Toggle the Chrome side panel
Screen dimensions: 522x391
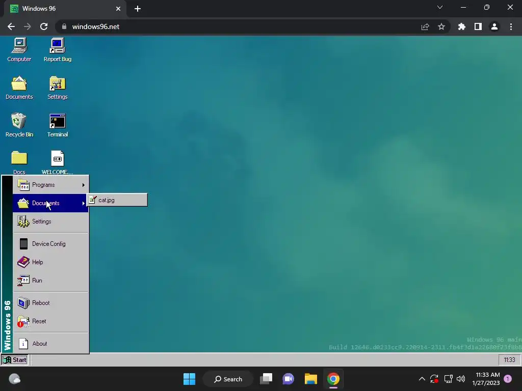pos(478,26)
